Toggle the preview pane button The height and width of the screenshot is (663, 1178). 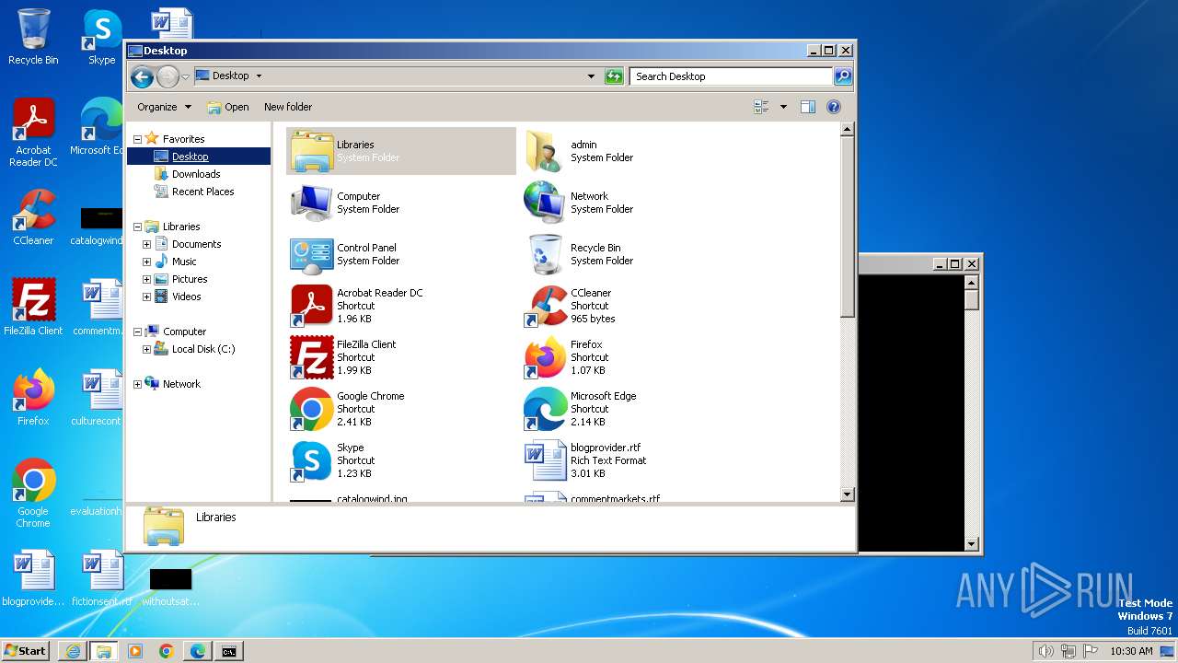pos(807,107)
